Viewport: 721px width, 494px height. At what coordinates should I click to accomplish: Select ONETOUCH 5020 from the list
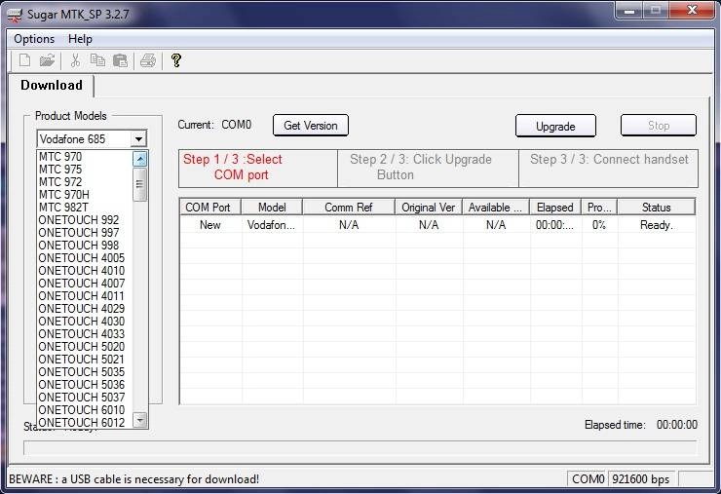[x=85, y=346]
